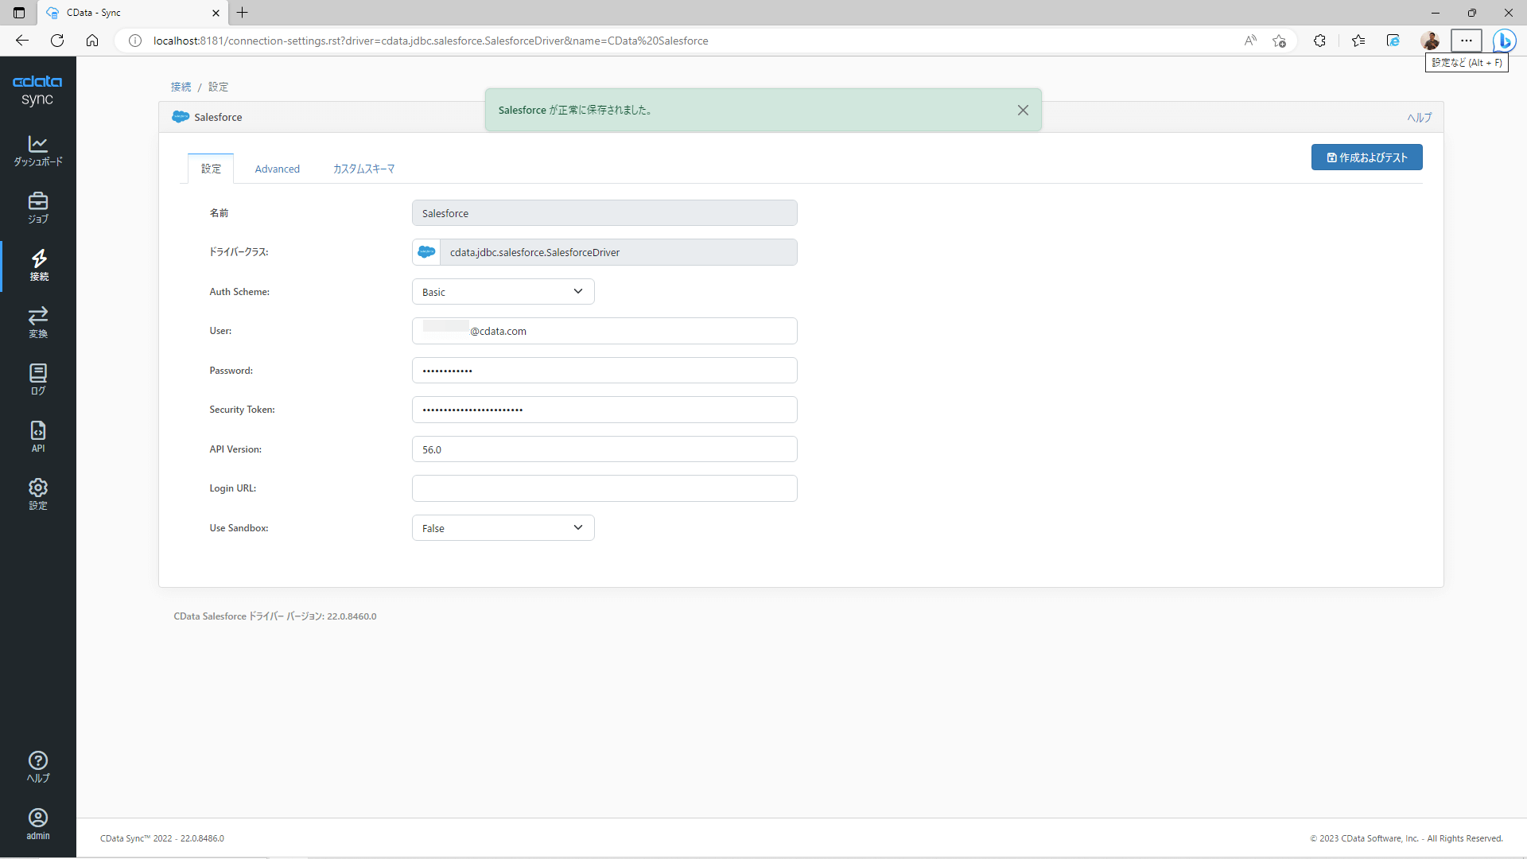This screenshot has height=859, width=1527.
Task: Open Settings (設定) gear in sidebar
Action: [37, 494]
